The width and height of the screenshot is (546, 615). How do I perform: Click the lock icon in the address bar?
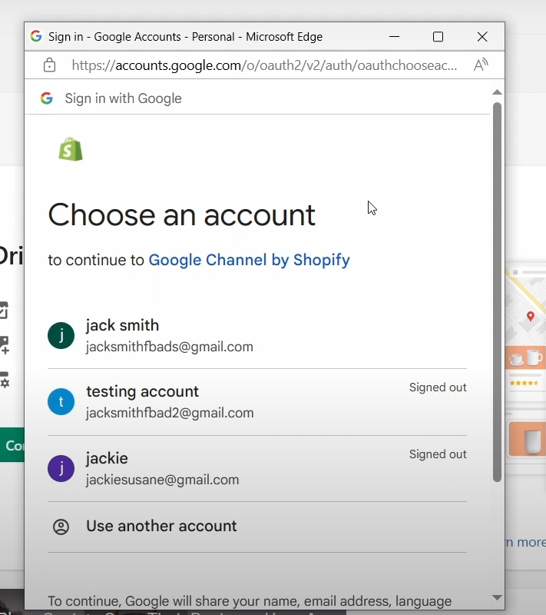[x=49, y=65]
